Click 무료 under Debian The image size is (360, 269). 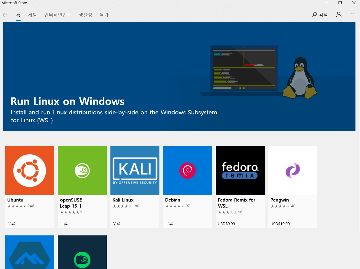coord(169,223)
